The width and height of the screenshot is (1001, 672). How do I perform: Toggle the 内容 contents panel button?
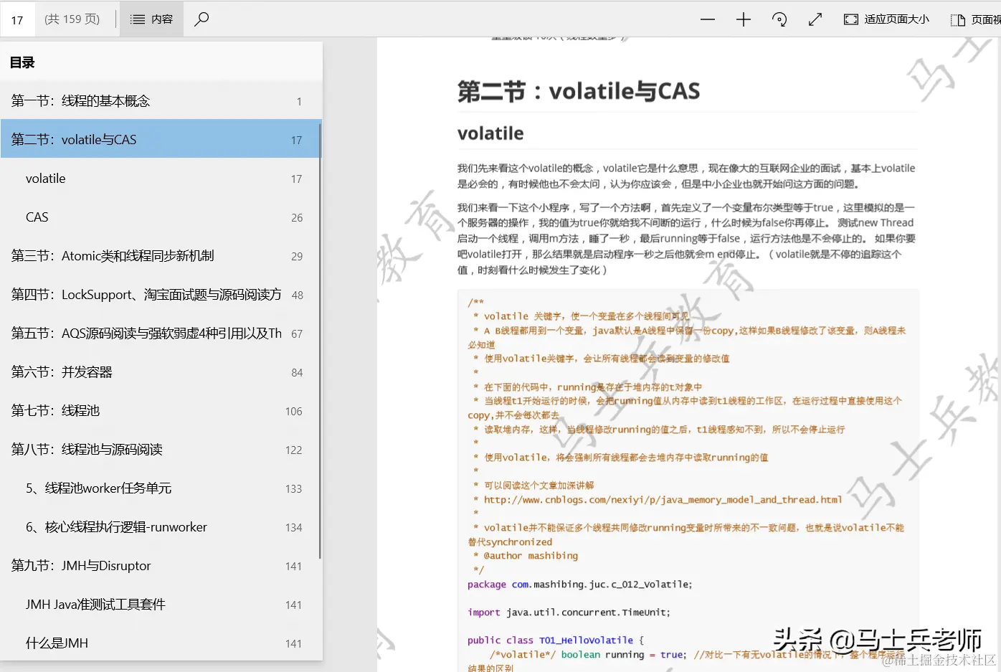151,19
